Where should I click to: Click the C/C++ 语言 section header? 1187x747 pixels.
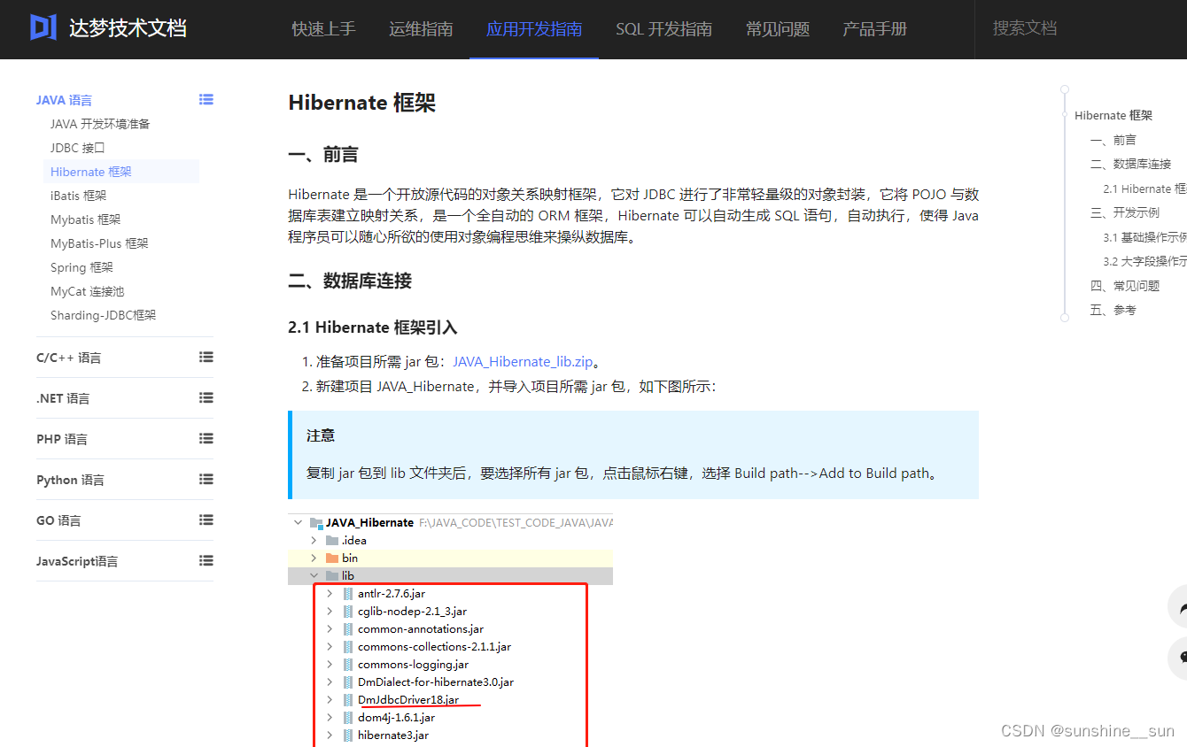[x=69, y=358]
